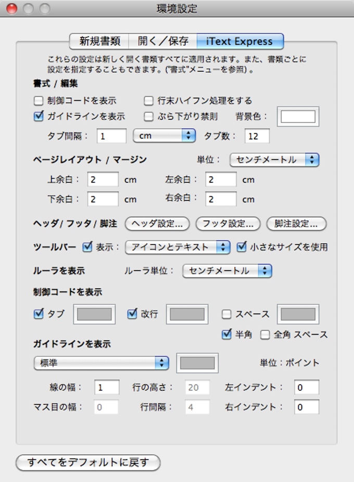Click the 下余白 input field
The width and height of the screenshot is (354, 482).
pos(103,199)
